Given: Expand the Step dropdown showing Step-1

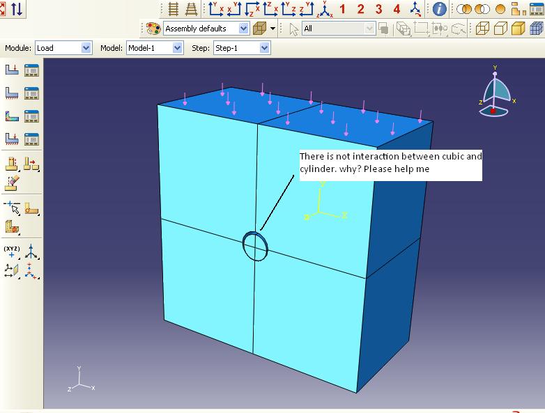Looking at the screenshot, I should click(240, 48).
